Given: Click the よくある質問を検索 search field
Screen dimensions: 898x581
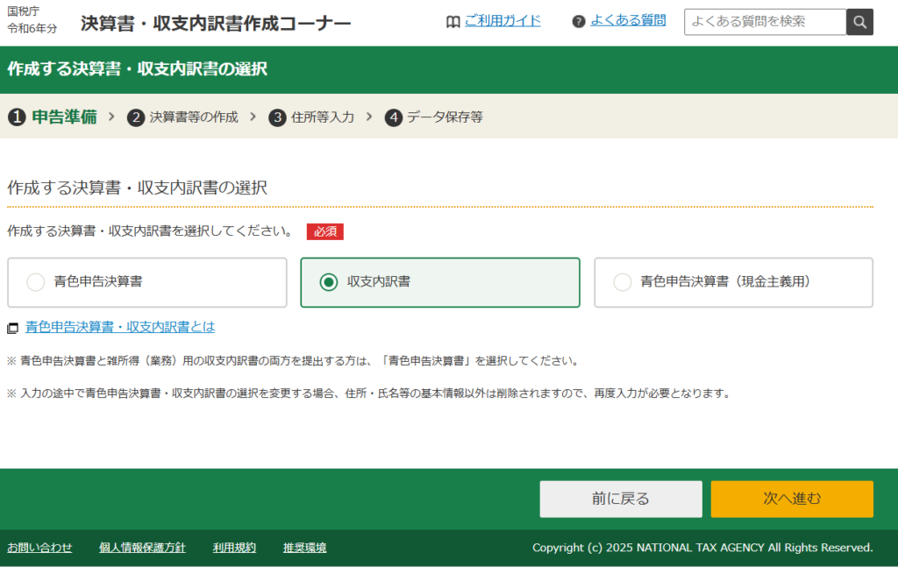Looking at the screenshot, I should (765, 22).
